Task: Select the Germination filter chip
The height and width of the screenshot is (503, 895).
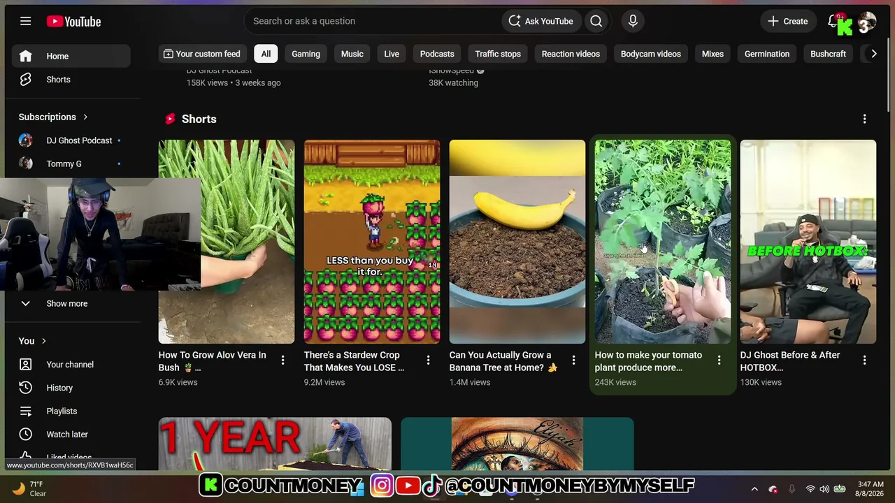Action: [x=767, y=54]
